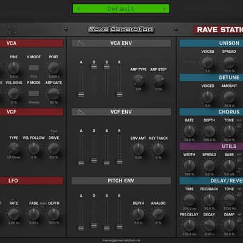Click the delay TONE knob
The height and width of the screenshot is (243, 243).
[229, 200]
